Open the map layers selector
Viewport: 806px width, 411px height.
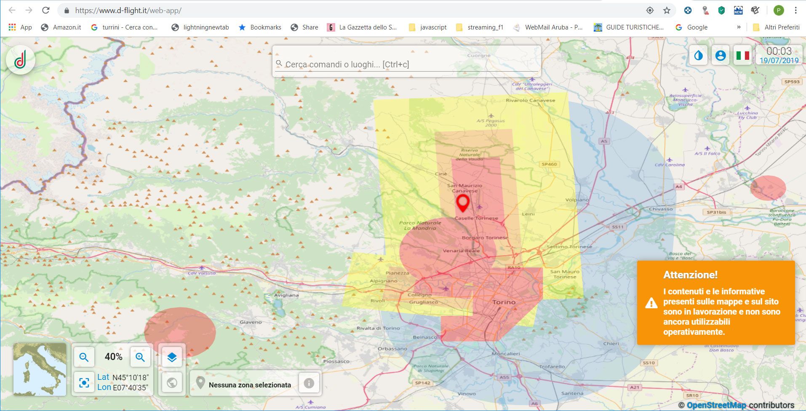172,356
